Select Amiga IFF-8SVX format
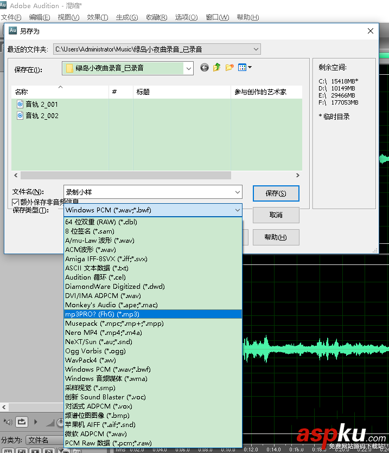This screenshot has width=389, height=453. pos(152,259)
